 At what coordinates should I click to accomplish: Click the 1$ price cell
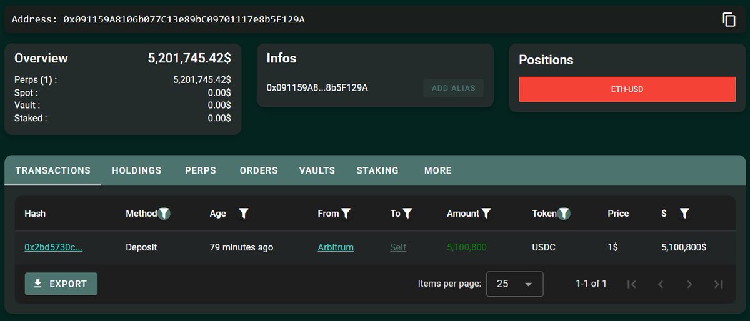(x=612, y=247)
